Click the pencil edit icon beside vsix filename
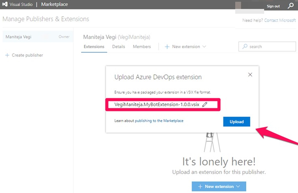 pyautogui.click(x=205, y=104)
